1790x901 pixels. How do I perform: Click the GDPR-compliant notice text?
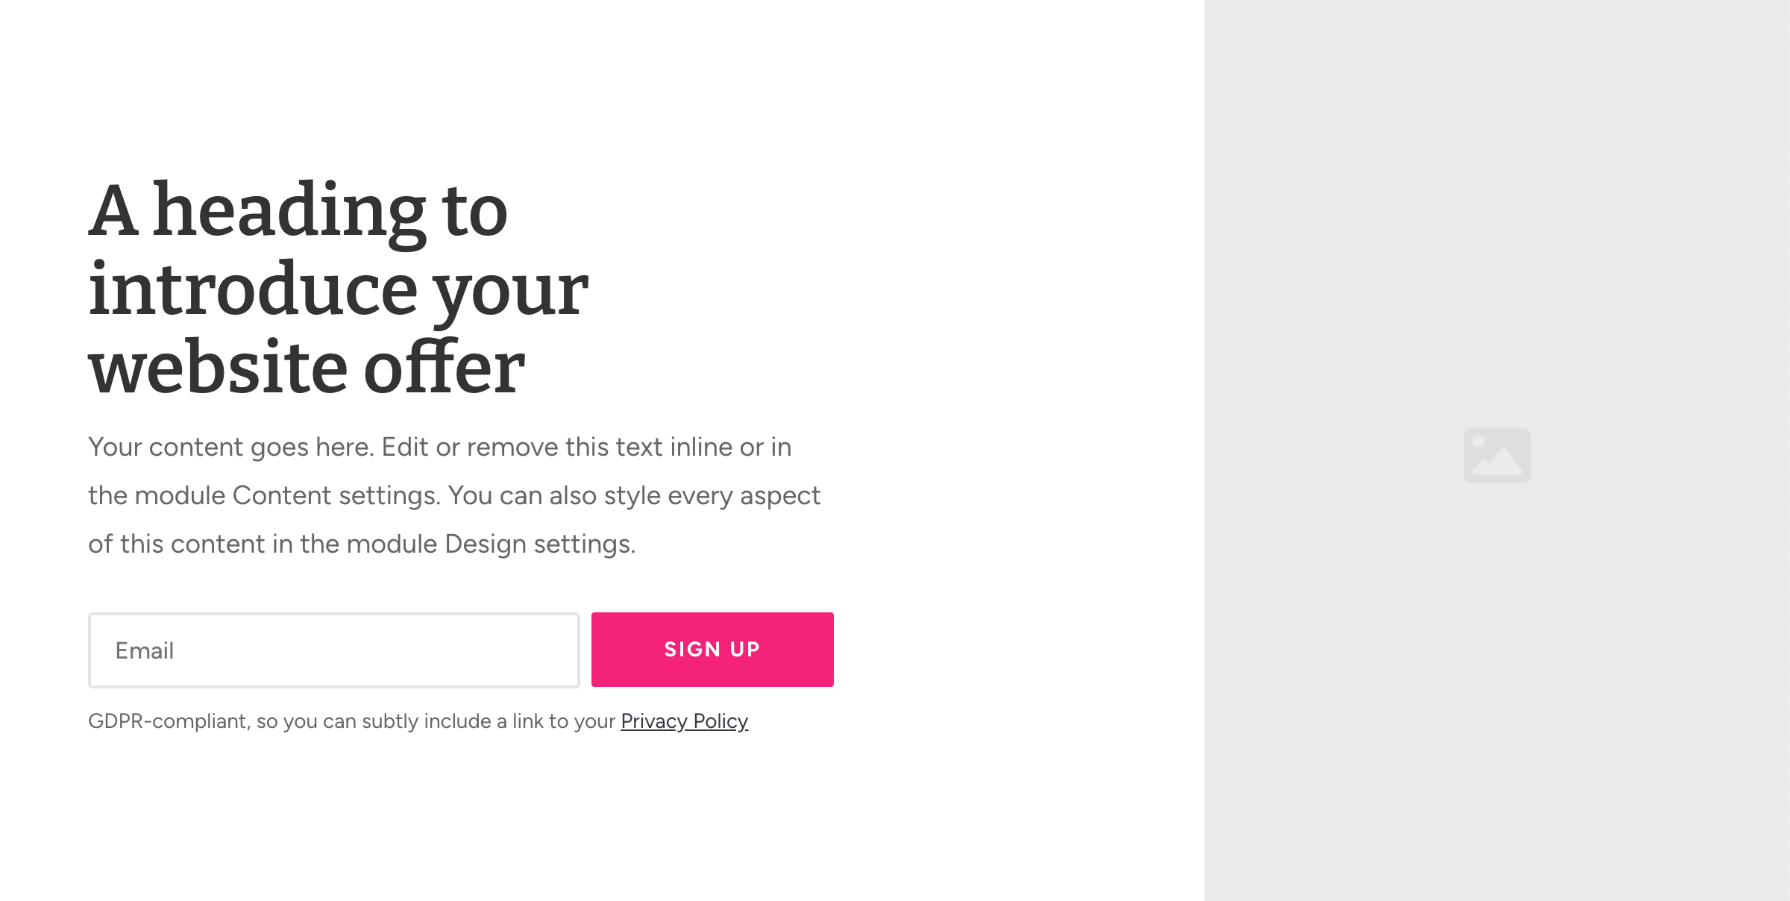(x=418, y=721)
